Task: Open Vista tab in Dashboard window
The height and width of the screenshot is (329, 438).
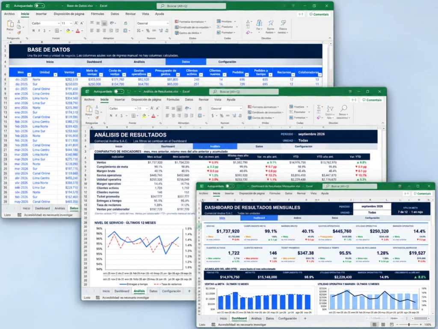Action: click(x=314, y=193)
